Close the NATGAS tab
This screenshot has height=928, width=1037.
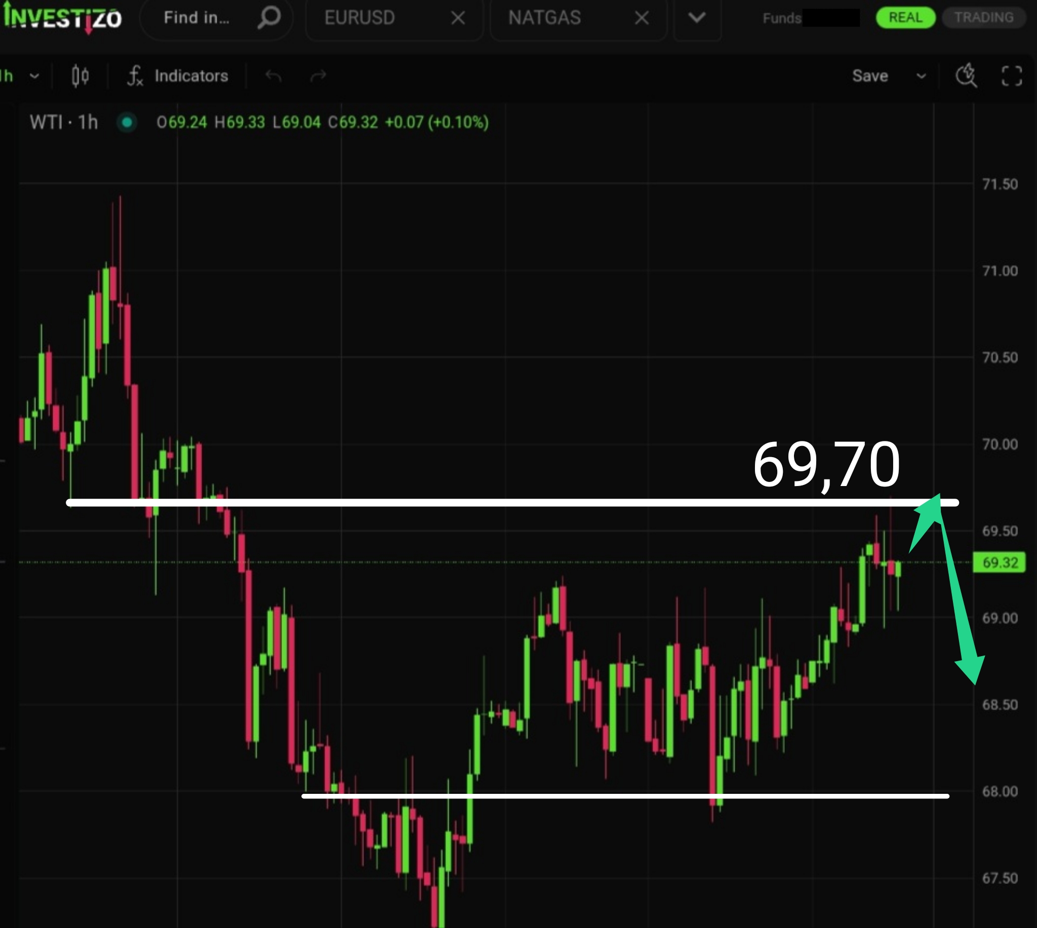coord(642,18)
